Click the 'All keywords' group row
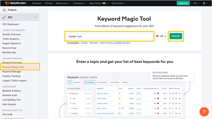 click(x=80, y=93)
